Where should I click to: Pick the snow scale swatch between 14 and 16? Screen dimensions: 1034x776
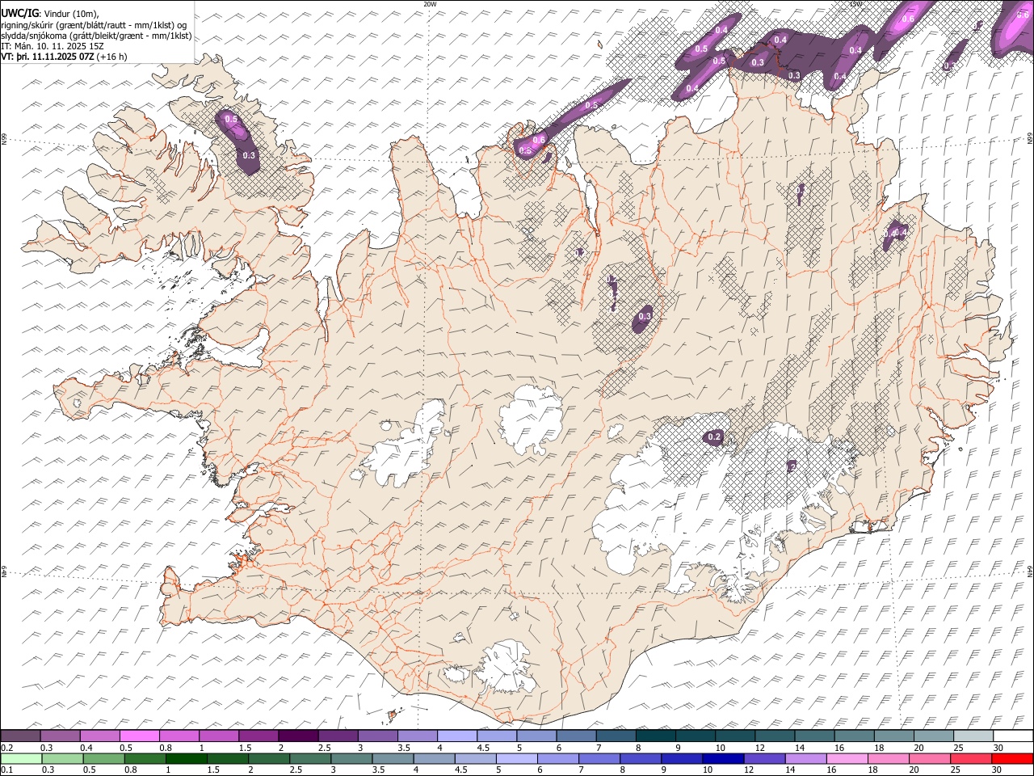point(815,736)
